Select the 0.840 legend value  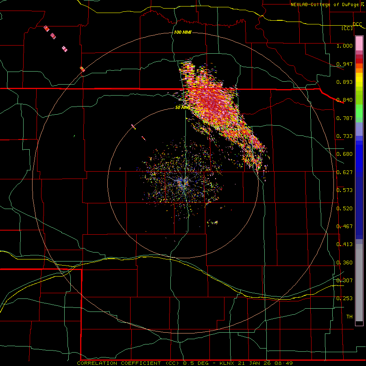coord(344,100)
